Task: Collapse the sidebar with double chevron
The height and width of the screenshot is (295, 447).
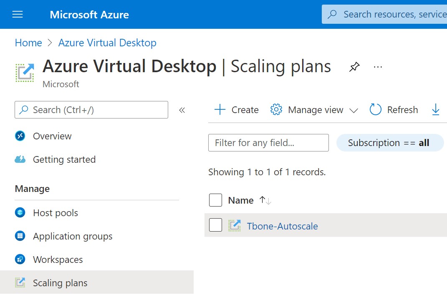Action: click(182, 110)
